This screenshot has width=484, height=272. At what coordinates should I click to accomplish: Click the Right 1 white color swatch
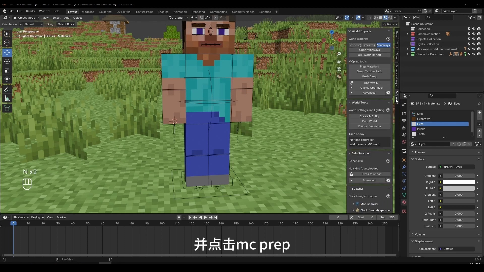coord(458,182)
